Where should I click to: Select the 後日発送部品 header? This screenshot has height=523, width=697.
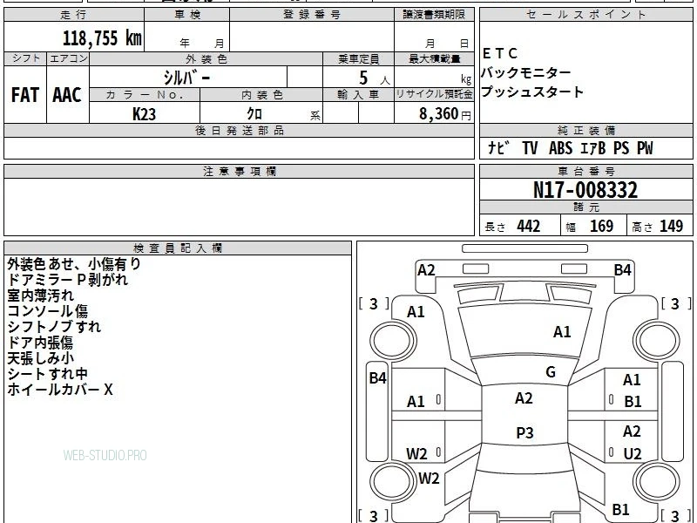(239, 130)
